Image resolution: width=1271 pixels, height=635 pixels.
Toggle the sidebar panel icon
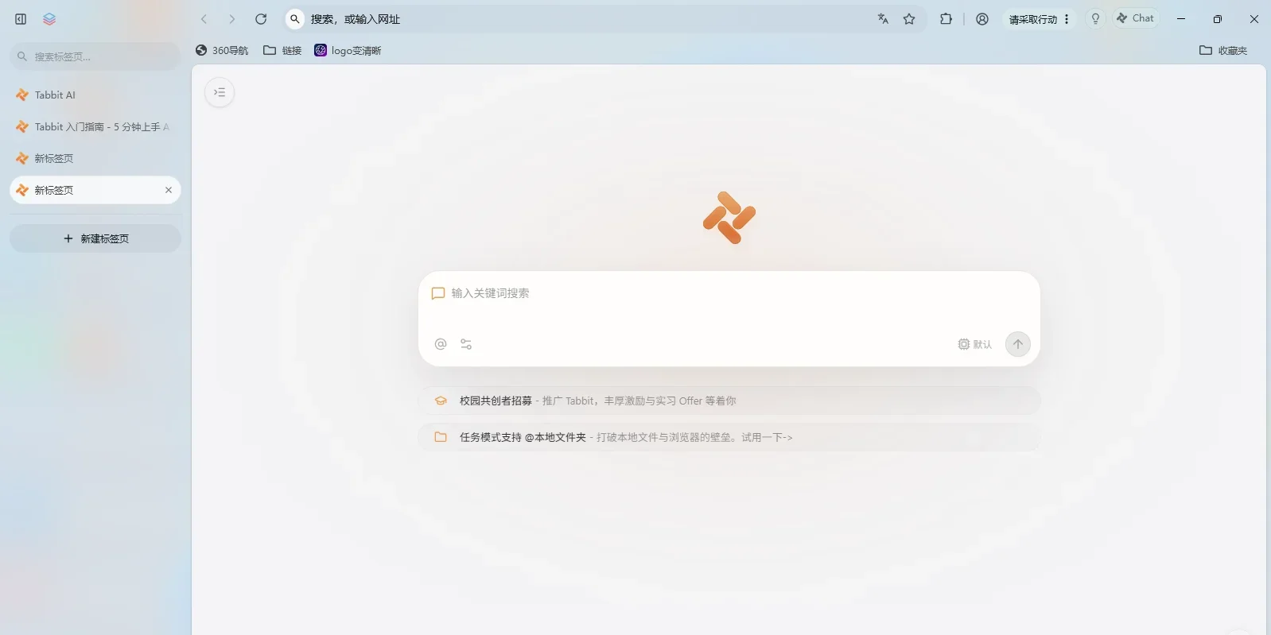[x=21, y=19]
